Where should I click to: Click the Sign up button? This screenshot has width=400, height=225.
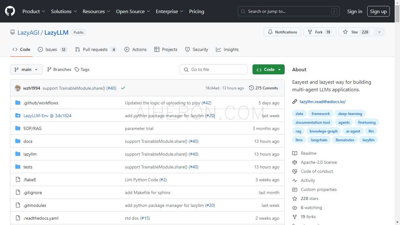(x=378, y=11)
